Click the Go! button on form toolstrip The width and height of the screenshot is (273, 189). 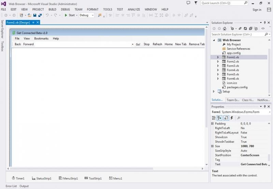tap(138, 44)
